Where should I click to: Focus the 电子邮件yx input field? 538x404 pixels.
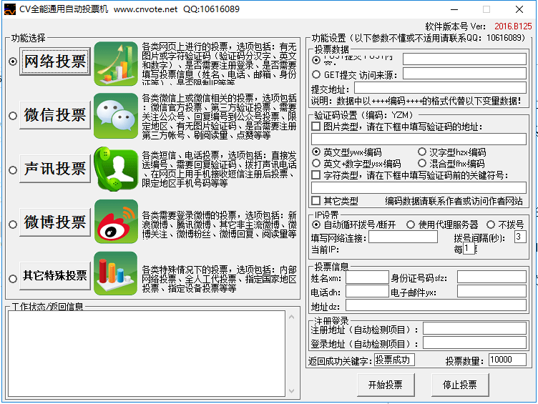491,291
